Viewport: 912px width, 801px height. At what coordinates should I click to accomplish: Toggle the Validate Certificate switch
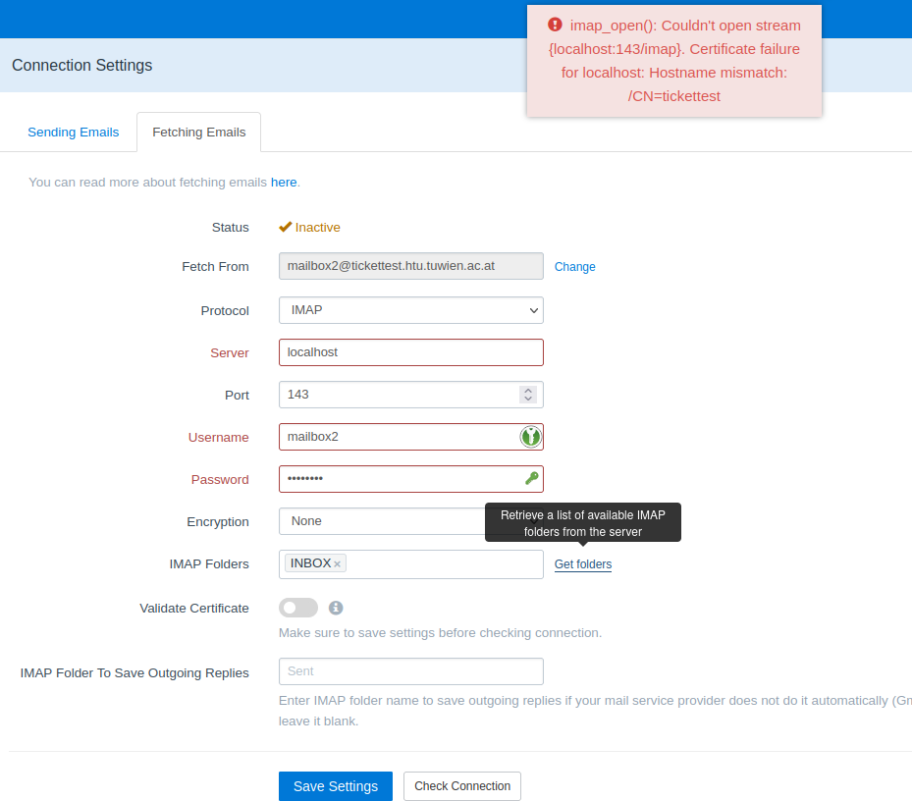(298, 608)
